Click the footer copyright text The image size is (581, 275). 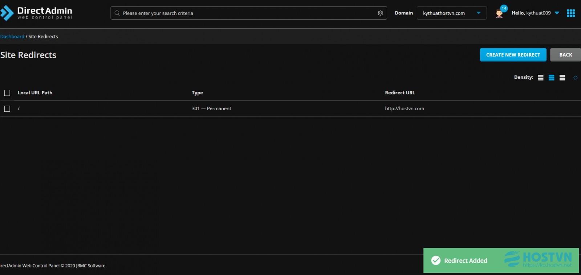coord(53,266)
